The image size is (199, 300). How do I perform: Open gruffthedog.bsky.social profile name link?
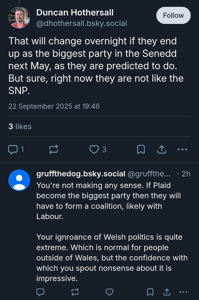pyautogui.click(x=81, y=174)
